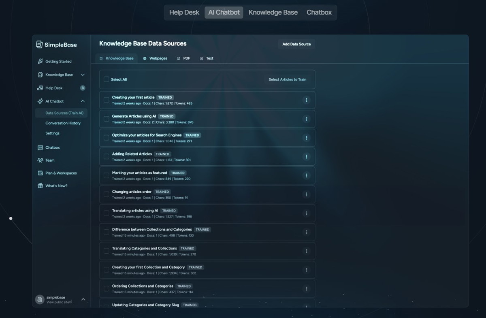Open Getting Started sidebar icon
This screenshot has width=486, height=318.
40,62
